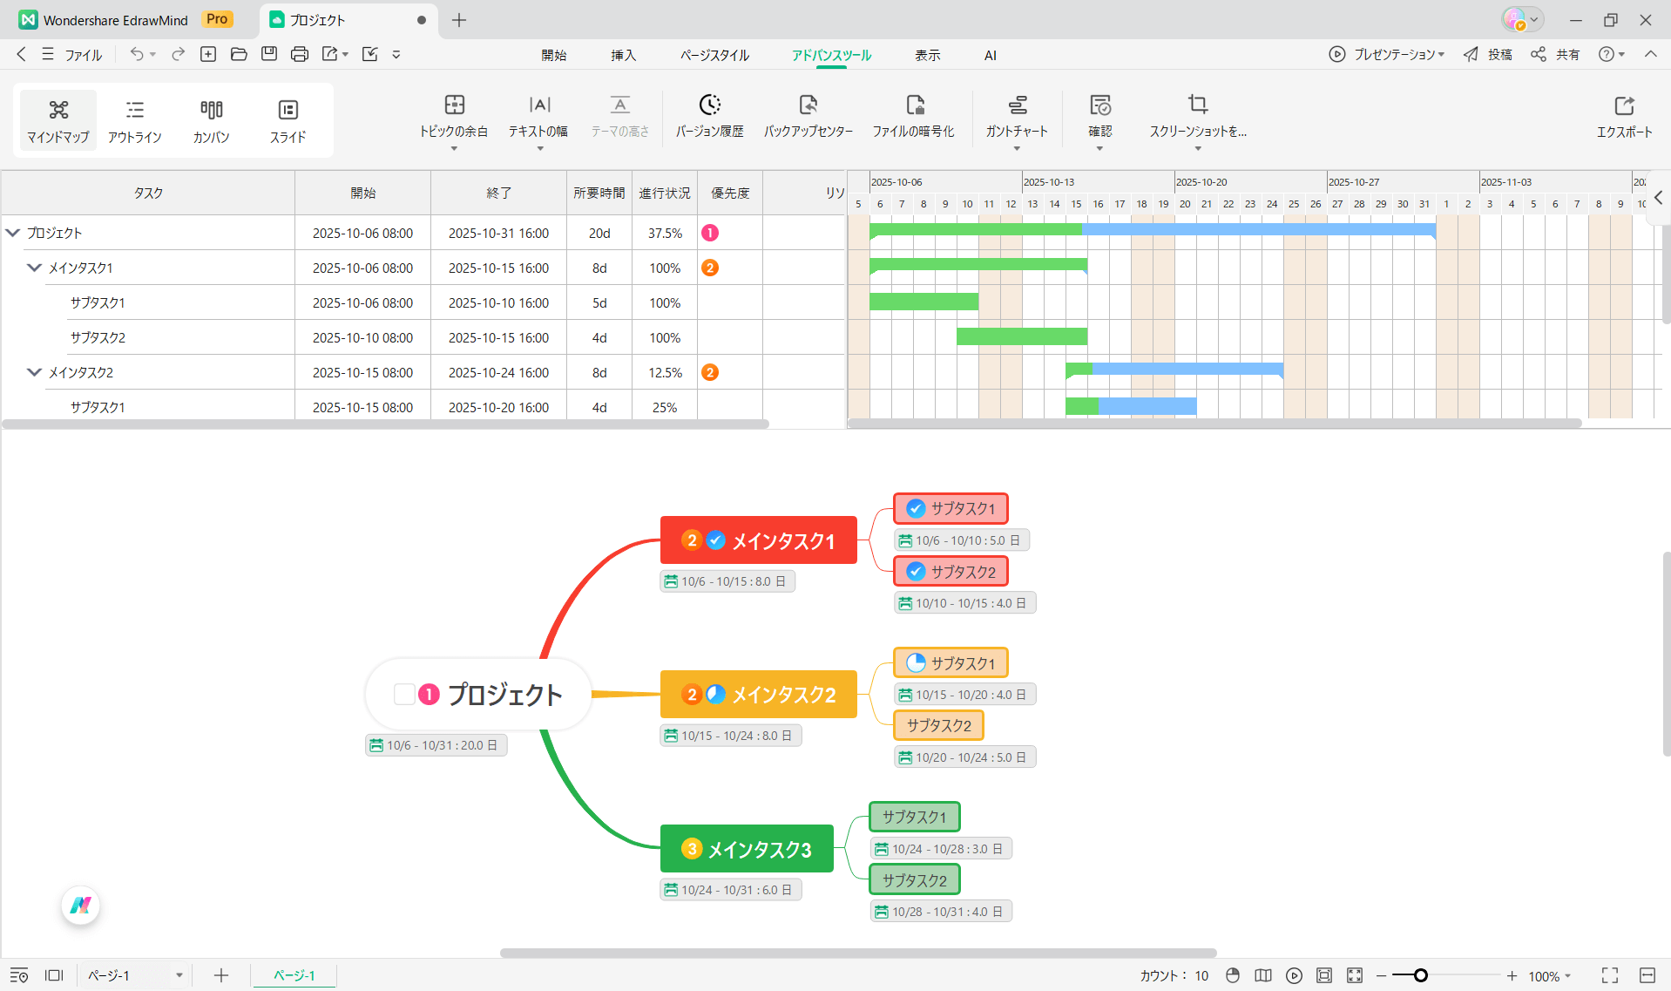Collapse the メインタスク2 tree row

pos(34,372)
